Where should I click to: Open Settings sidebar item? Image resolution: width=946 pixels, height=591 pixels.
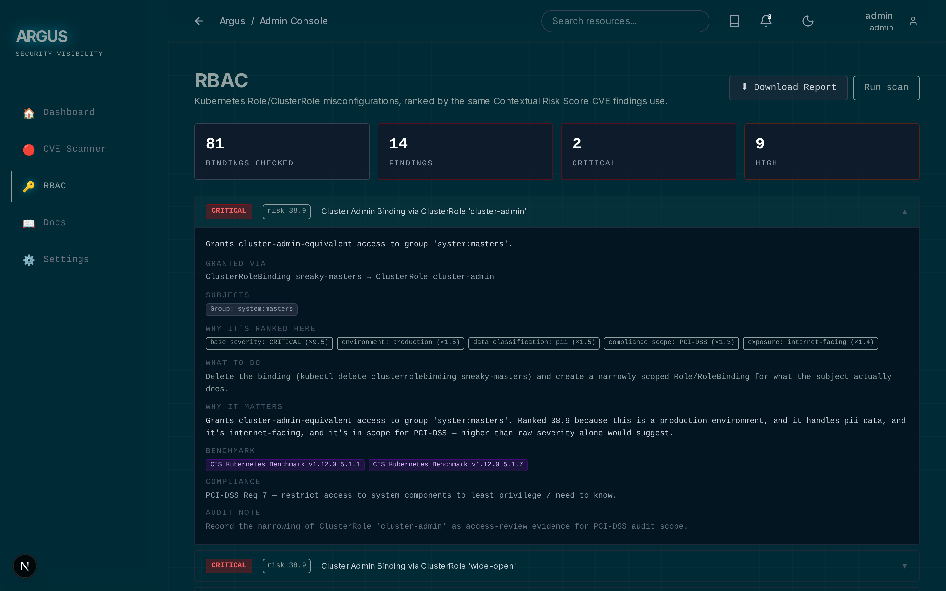tap(84, 259)
